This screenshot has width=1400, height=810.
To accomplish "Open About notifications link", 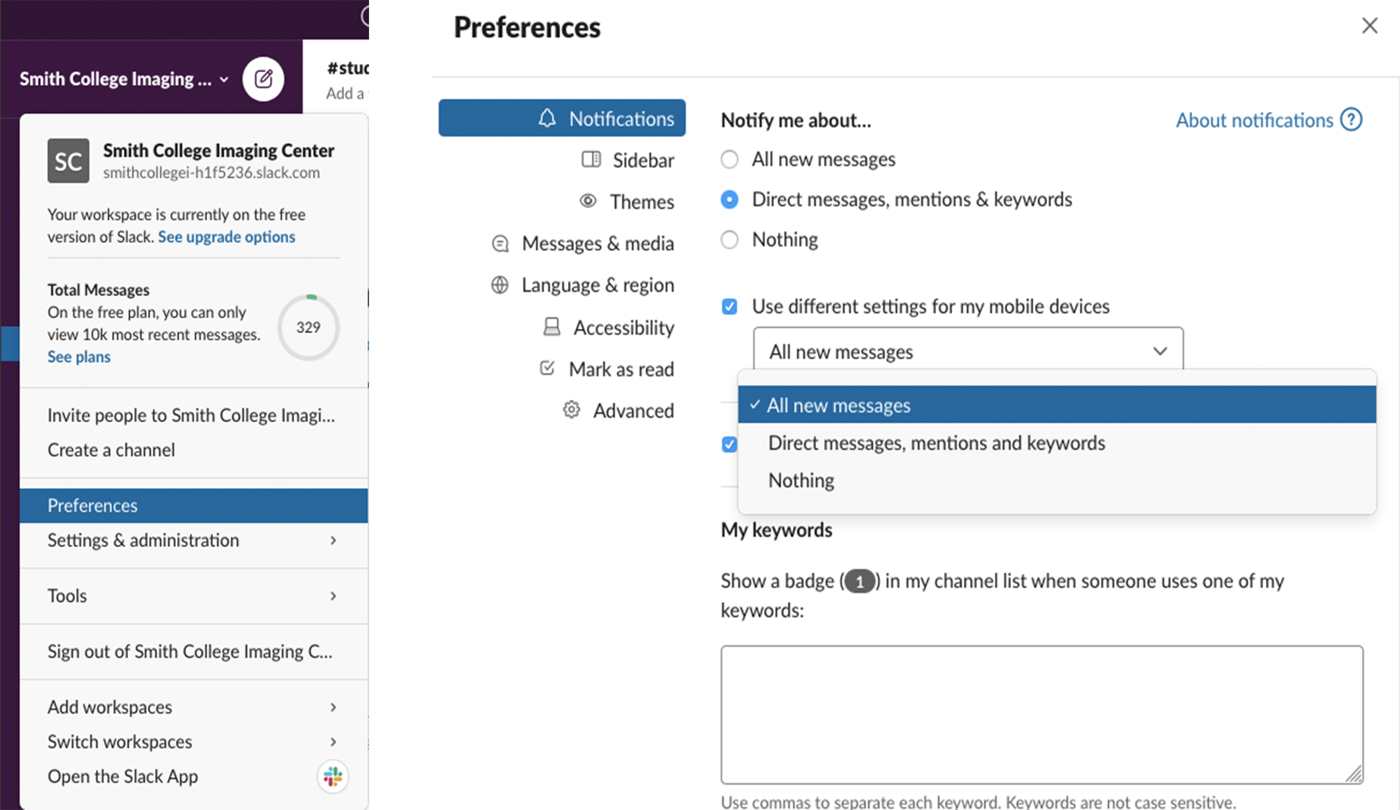I will click(x=1255, y=120).
